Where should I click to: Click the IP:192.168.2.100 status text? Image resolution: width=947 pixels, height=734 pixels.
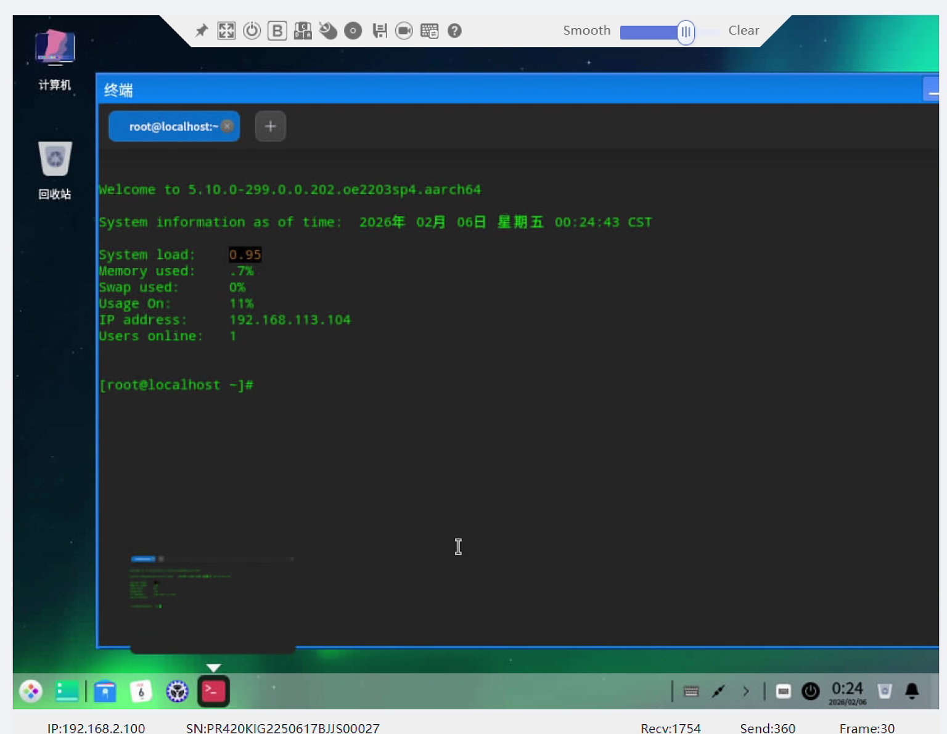coord(96,728)
